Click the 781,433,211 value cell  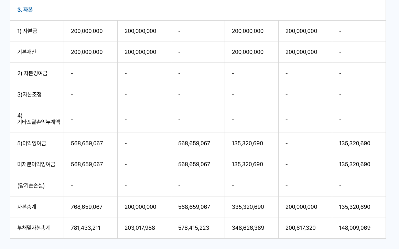point(86,228)
